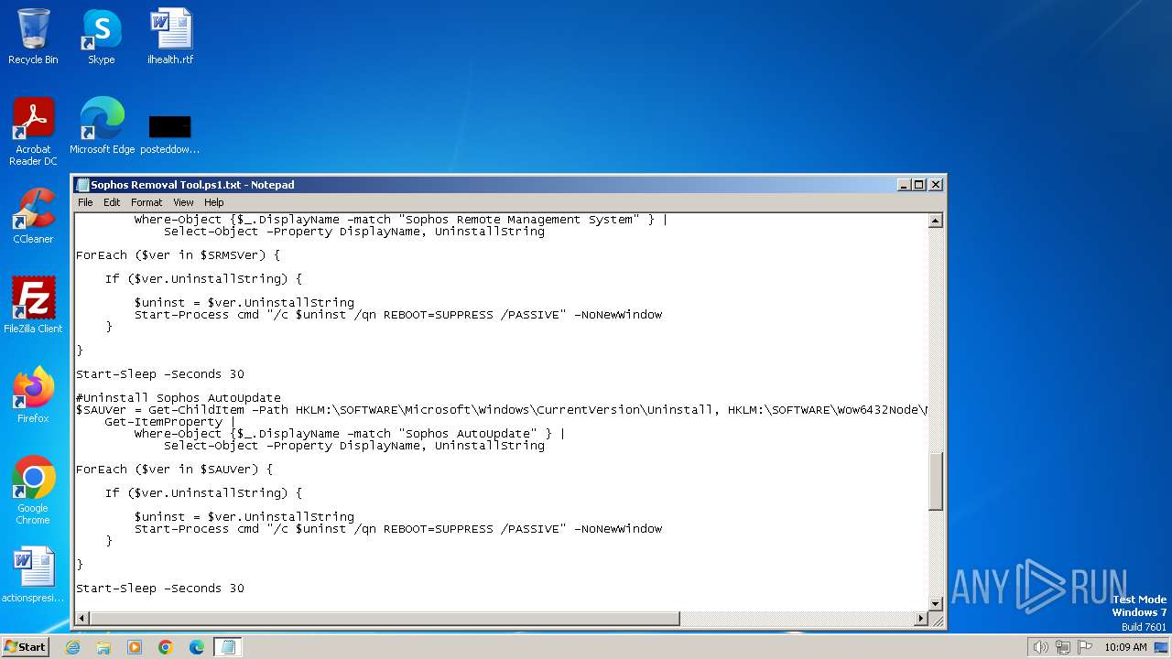1172x659 pixels.
Task: Click the '#Uninstall Sophos AutoUpdate' comment line
Action: pyautogui.click(x=179, y=398)
